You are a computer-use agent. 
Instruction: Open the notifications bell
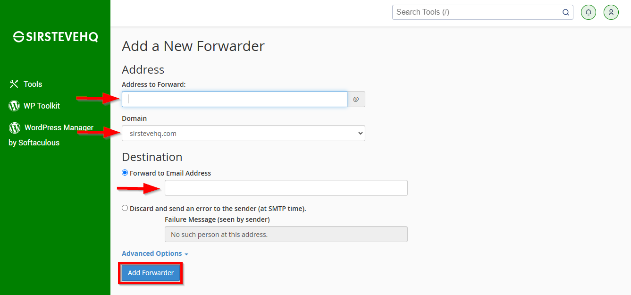coord(589,12)
